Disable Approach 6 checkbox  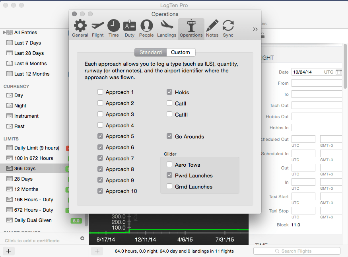point(100,147)
